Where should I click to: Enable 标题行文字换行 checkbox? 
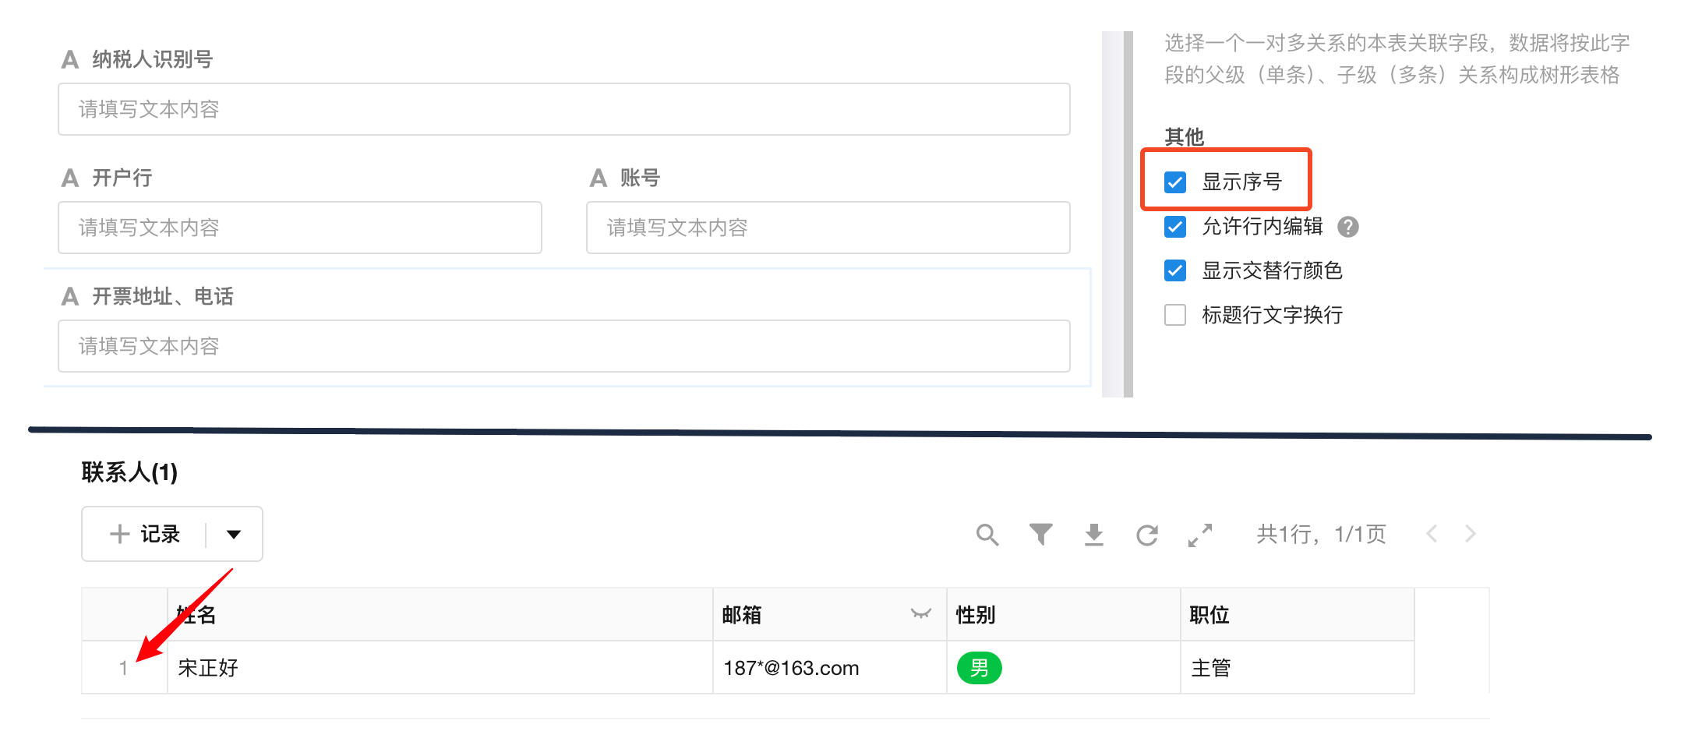1175,315
